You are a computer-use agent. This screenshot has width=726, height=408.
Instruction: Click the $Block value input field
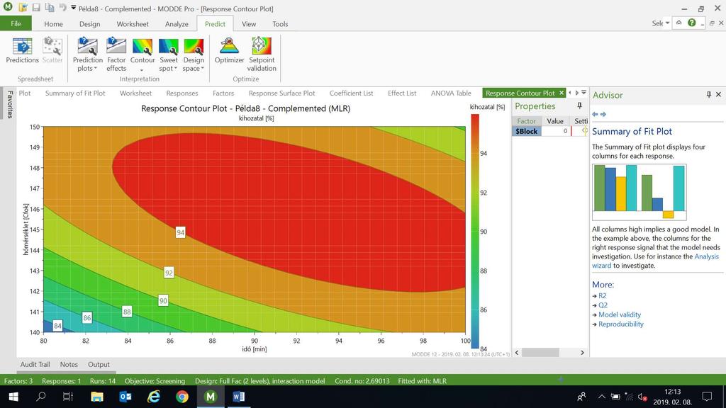click(x=555, y=131)
